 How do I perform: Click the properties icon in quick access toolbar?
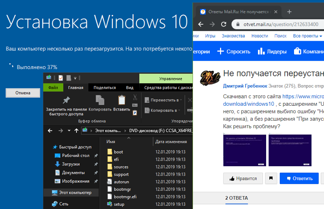60,78
